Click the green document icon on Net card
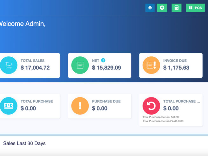Viewport: 208px width, 156px height. click(x=80, y=65)
